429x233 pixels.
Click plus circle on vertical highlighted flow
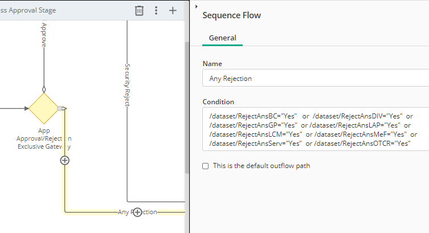[x=65, y=161]
